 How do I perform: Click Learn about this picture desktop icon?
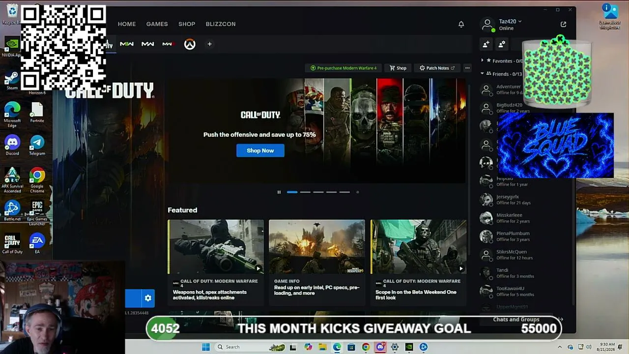[610, 16]
